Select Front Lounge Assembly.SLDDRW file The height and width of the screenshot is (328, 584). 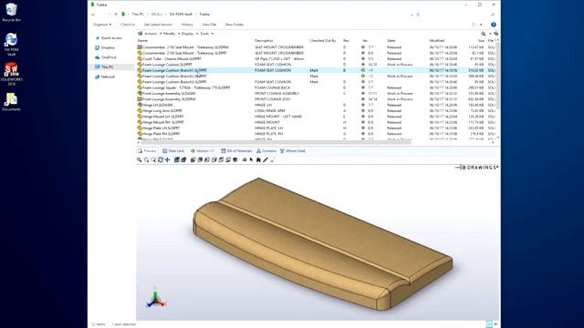pos(166,99)
